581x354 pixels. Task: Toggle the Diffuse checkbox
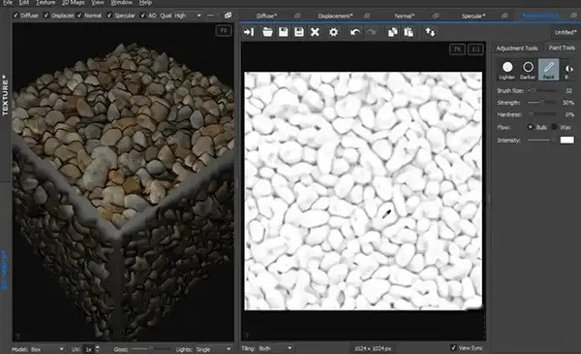(x=15, y=16)
